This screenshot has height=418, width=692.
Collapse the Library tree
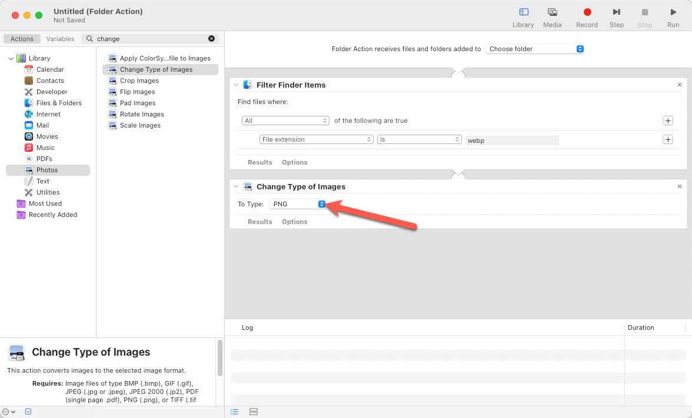[11, 58]
